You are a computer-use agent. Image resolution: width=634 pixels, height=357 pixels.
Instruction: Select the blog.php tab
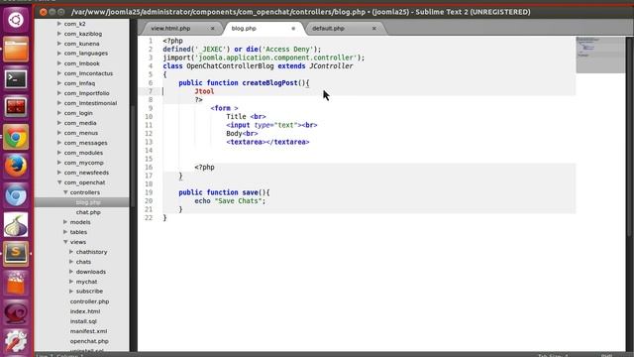pos(244,29)
